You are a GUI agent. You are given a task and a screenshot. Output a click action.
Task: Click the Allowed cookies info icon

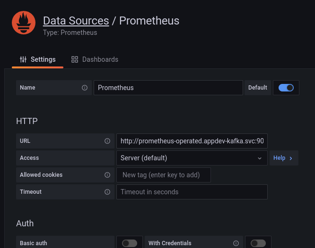[x=107, y=175]
